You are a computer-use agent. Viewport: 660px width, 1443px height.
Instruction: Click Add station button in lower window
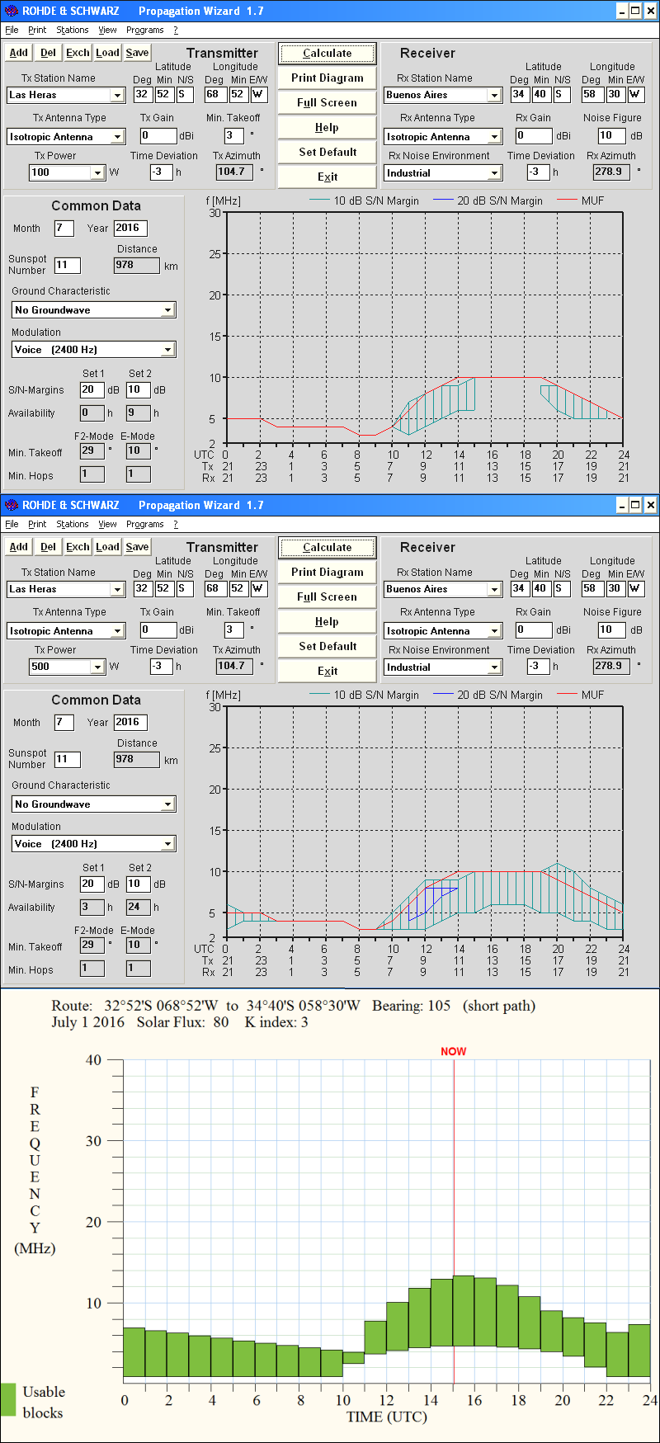coord(18,546)
